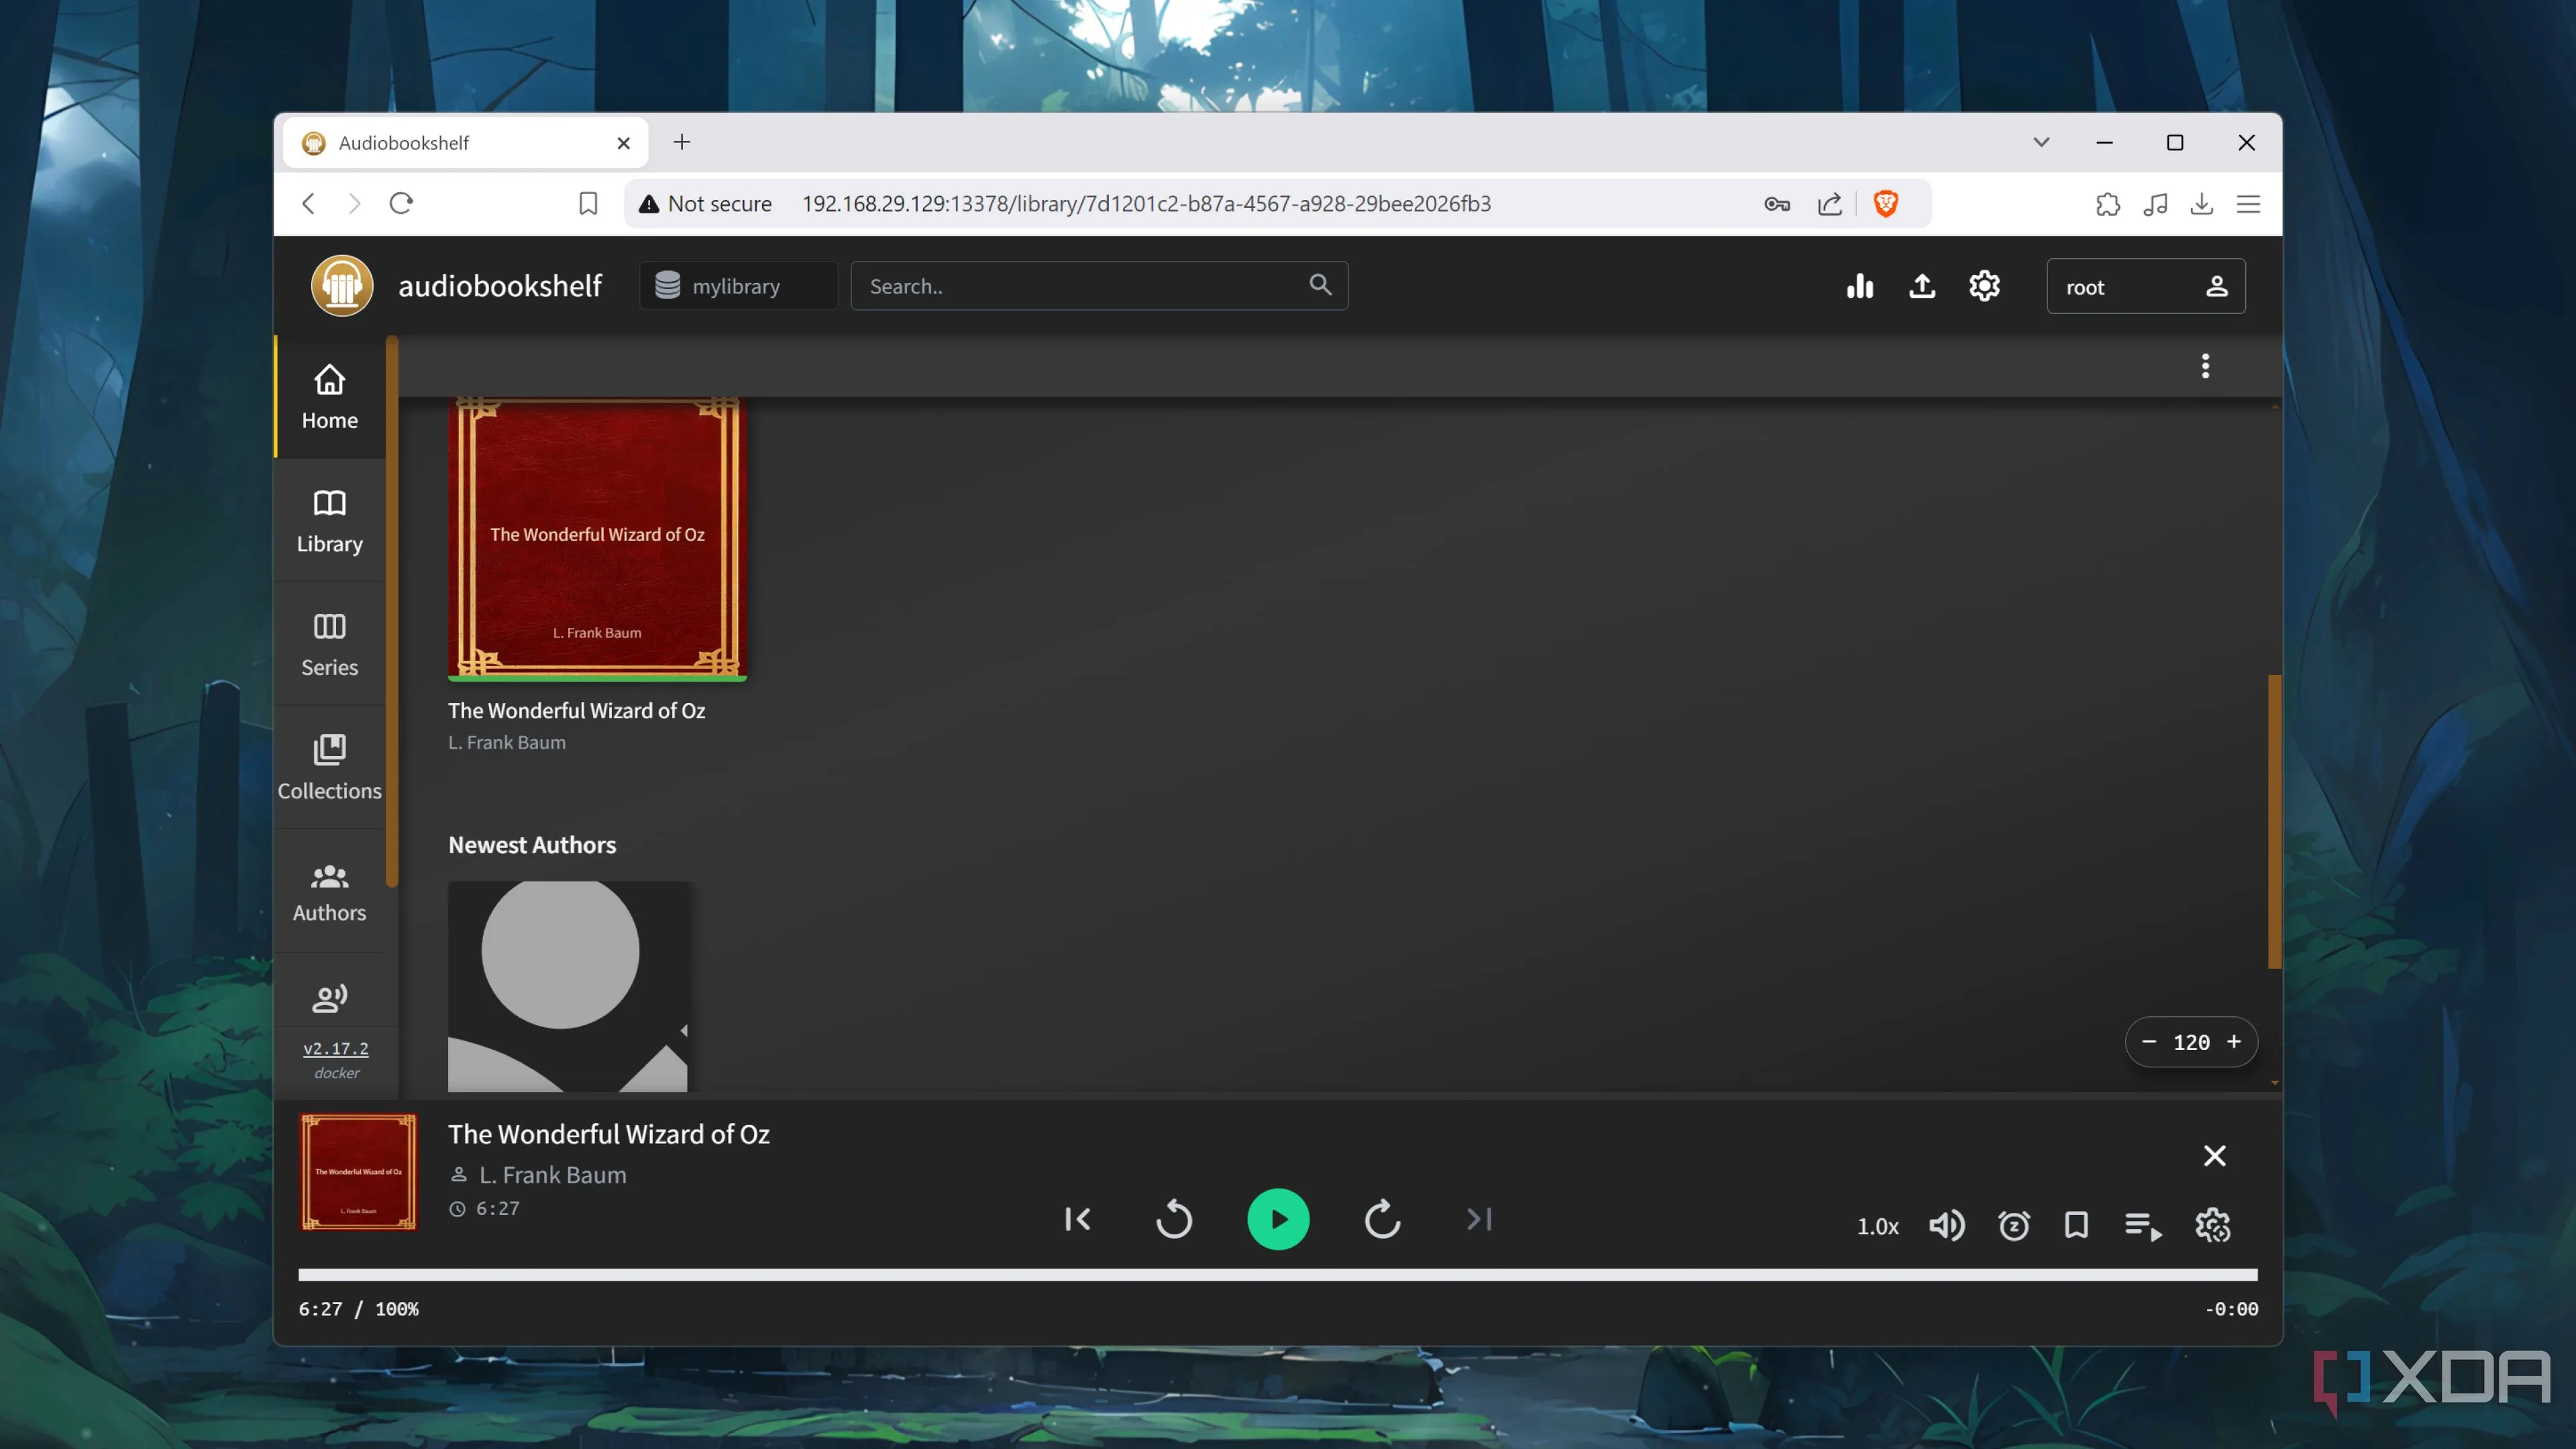
Task: Open the browser downloads icon
Action: point(2201,204)
